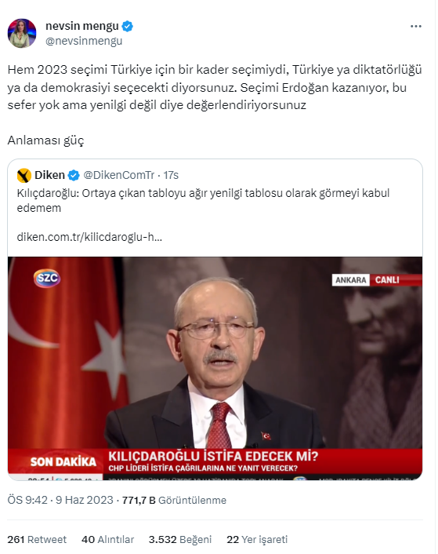The height and width of the screenshot is (554, 438).
Task: Click the Diken account logo icon
Action: (24, 175)
